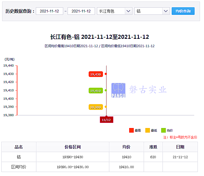Click the cell 19390.00-19430.00
Viewport: 204px width, 176px height.
tap(73, 167)
